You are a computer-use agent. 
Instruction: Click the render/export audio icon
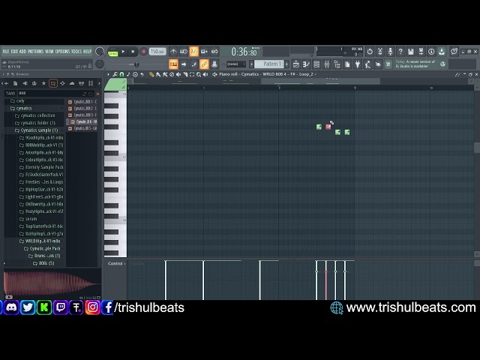click(421, 52)
